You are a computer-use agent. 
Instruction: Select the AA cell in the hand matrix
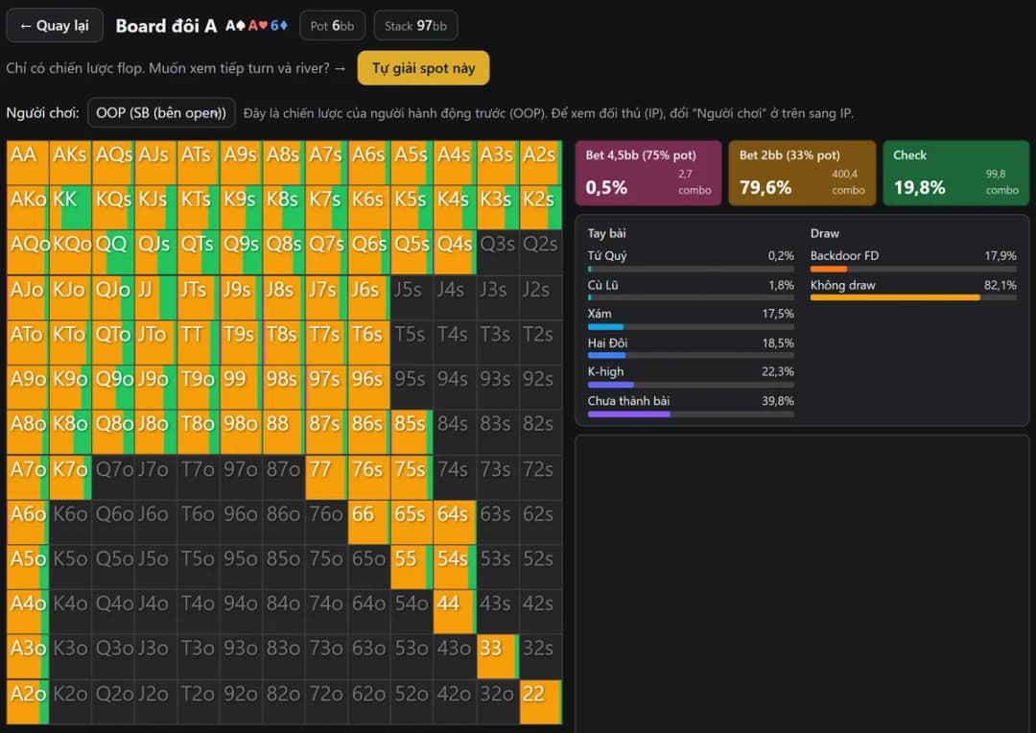28,162
